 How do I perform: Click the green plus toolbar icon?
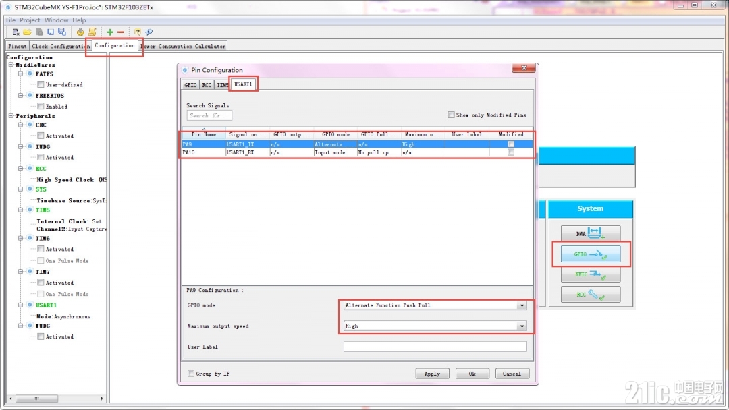110,32
